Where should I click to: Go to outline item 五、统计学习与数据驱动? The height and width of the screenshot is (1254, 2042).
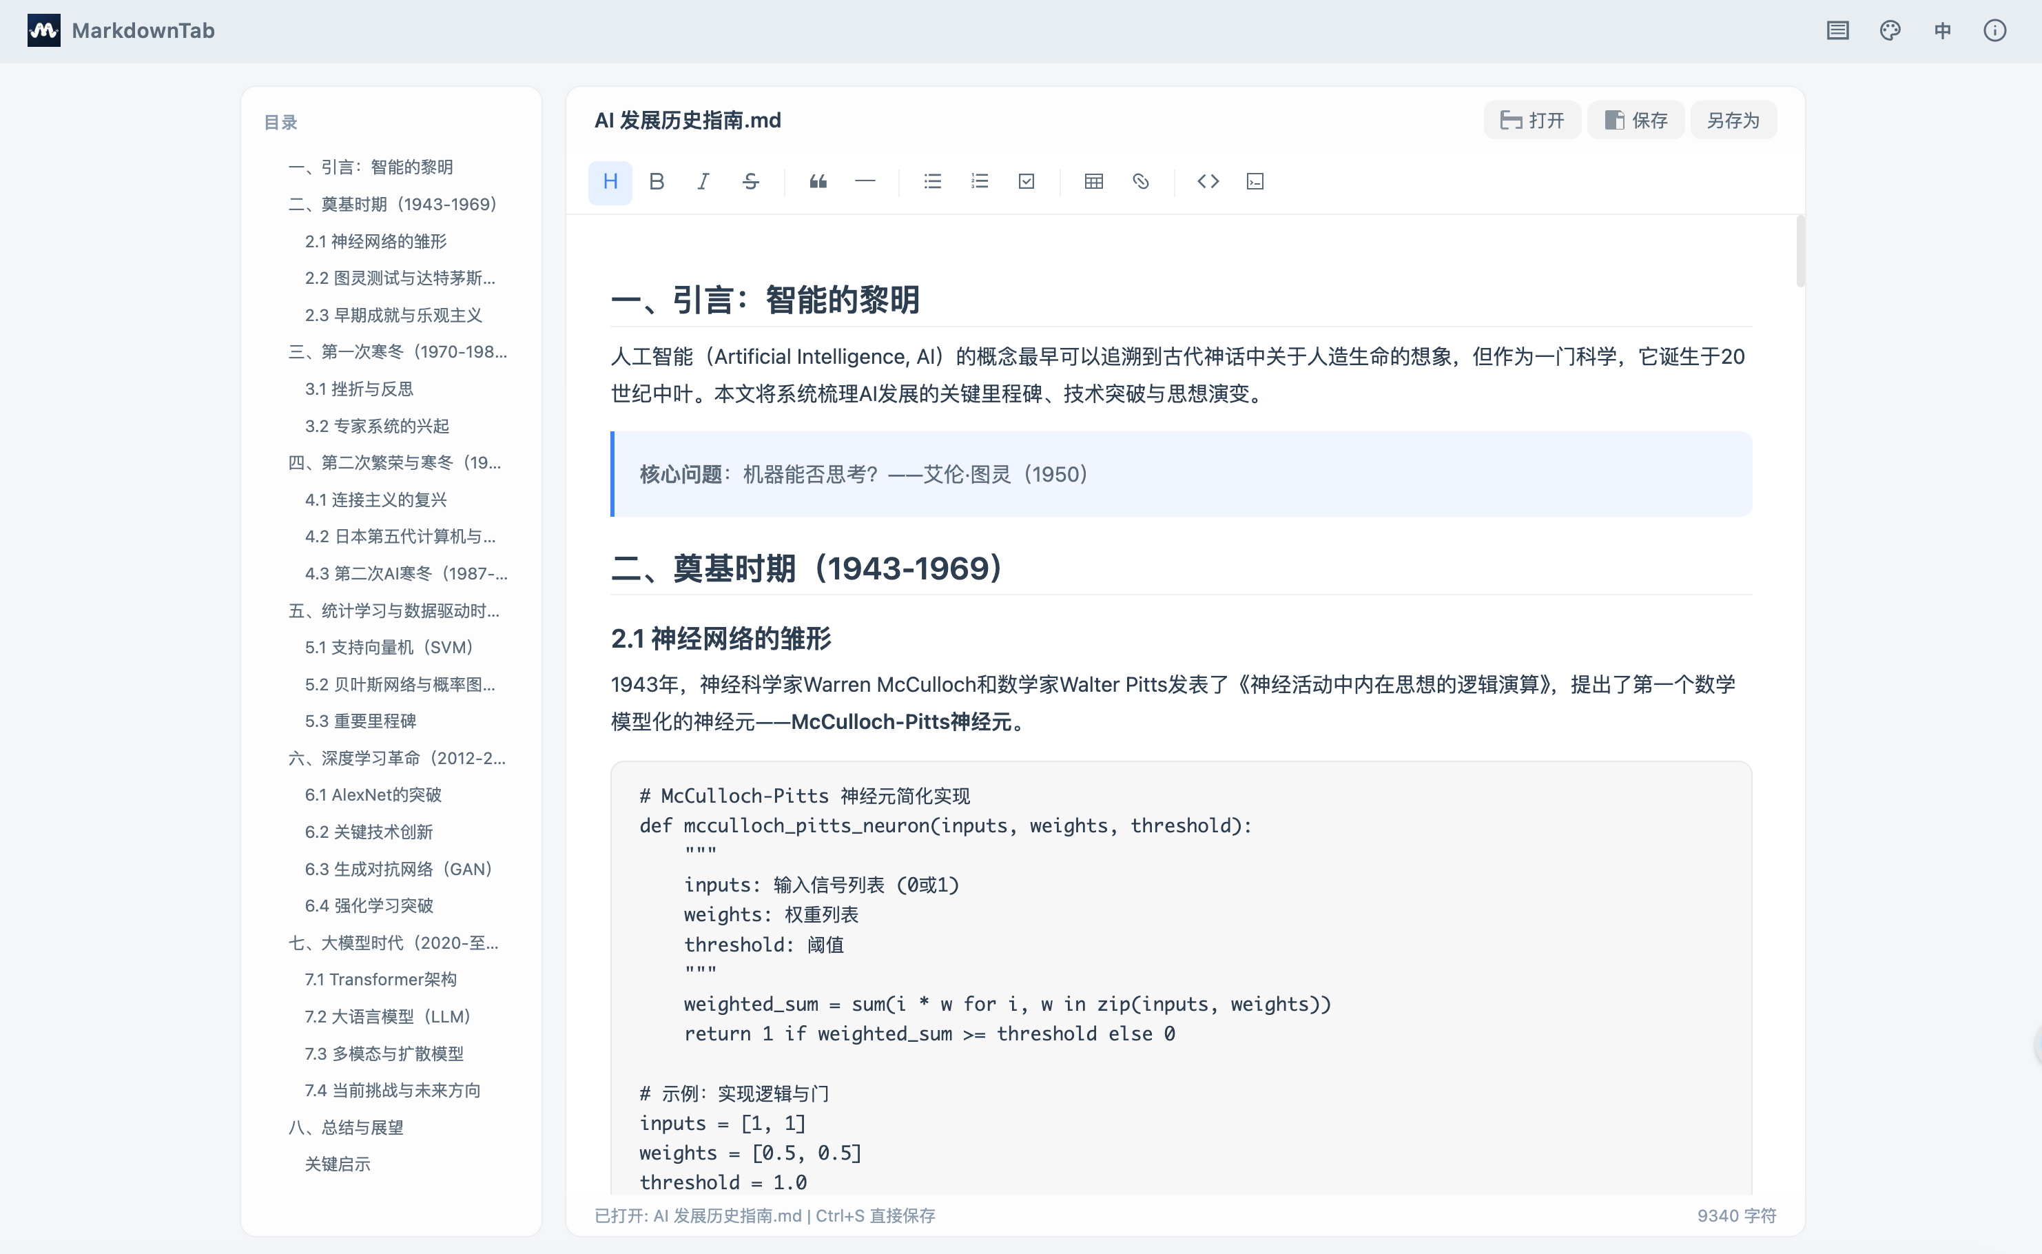(394, 611)
